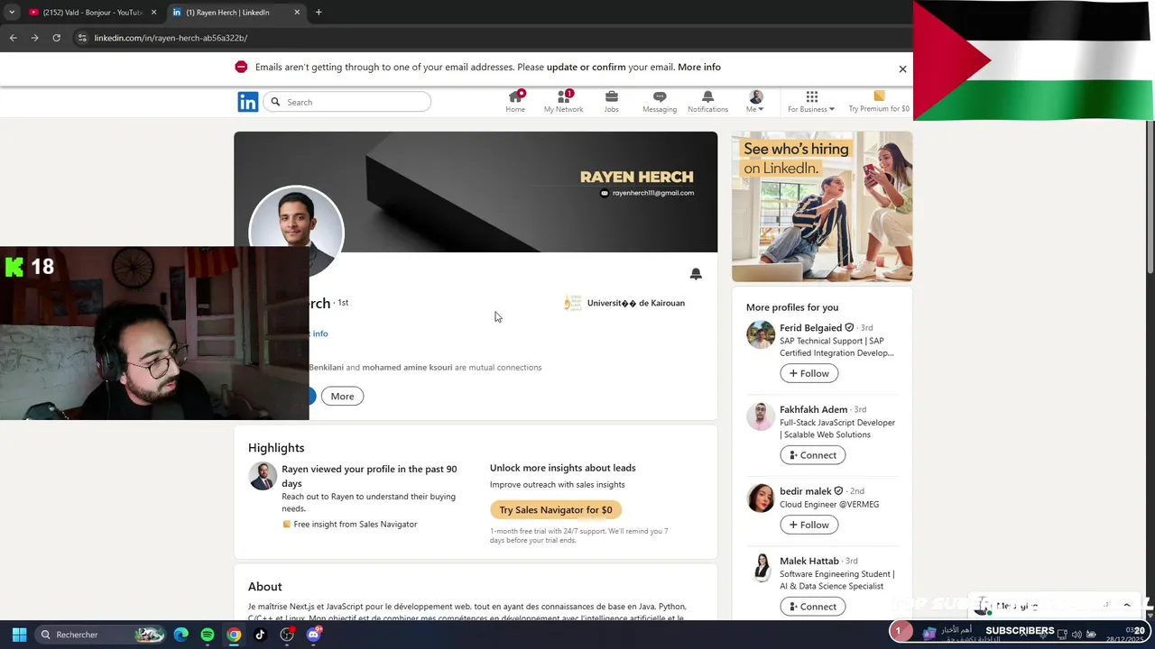Open Discord from the taskbar
The width and height of the screenshot is (1155, 649).
[313, 635]
